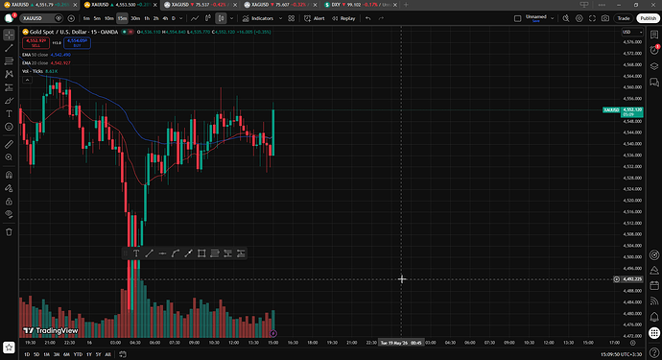Take a chart snapshot camera icon
The height and width of the screenshot is (360, 662).
[605, 18]
